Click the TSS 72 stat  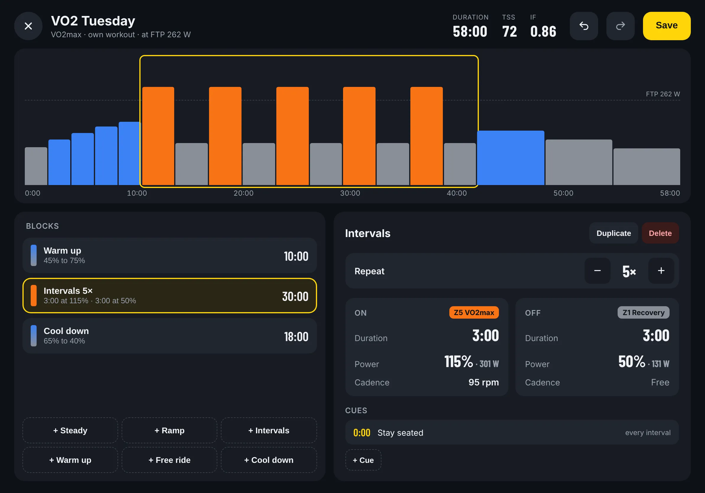tap(509, 26)
